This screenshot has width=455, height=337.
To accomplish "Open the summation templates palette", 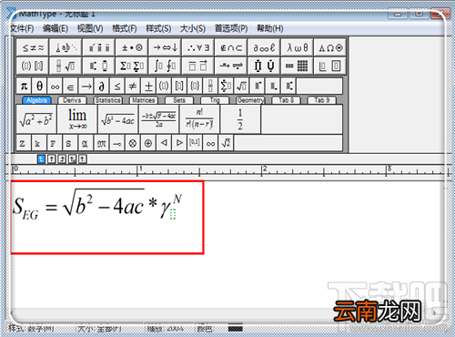I will 132,66.
